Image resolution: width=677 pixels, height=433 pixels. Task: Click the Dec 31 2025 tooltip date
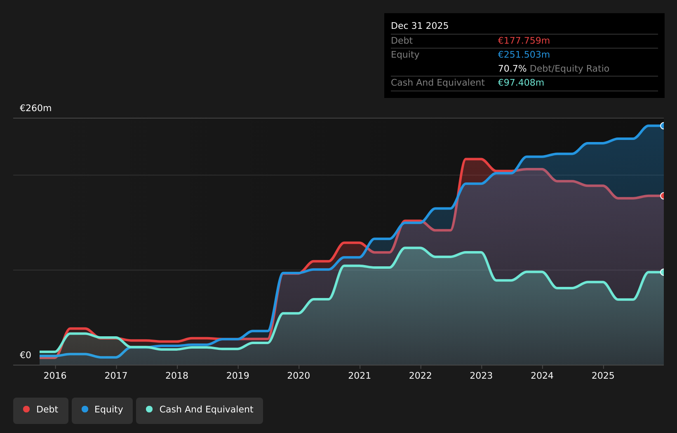[420, 26]
